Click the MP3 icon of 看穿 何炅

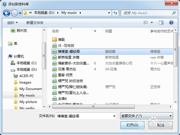pos(54,75)
